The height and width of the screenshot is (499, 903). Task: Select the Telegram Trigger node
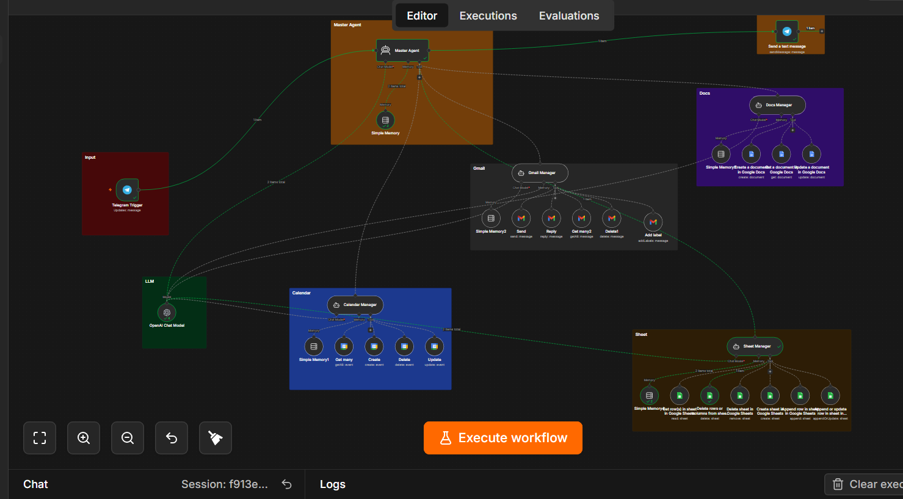tap(127, 190)
